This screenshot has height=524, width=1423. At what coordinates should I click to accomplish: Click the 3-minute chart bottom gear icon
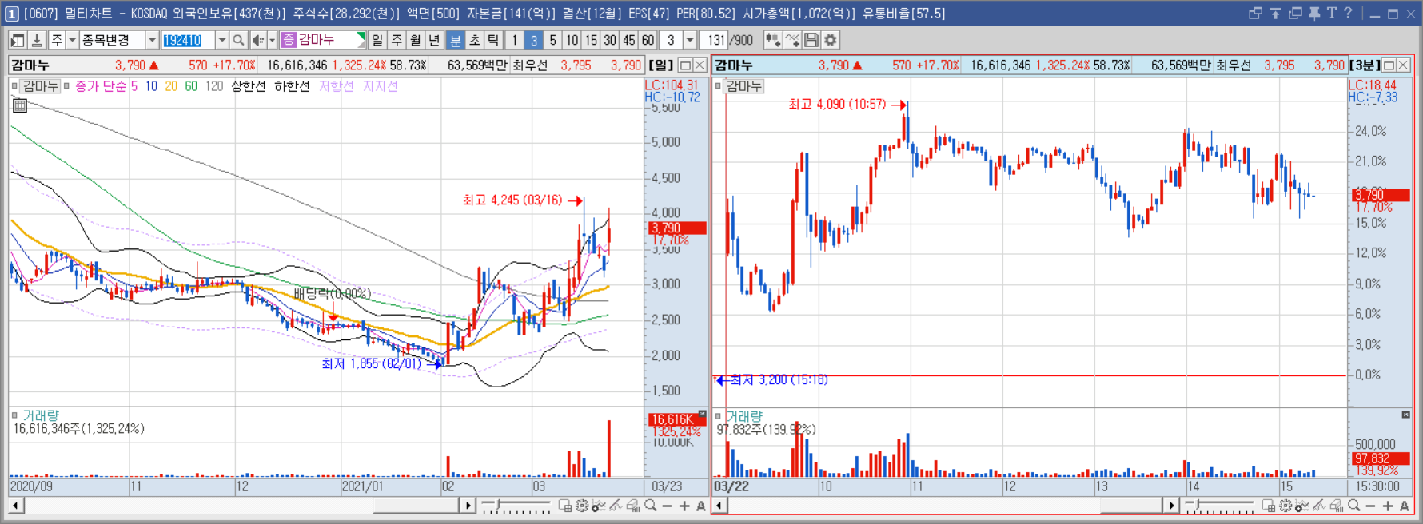pyautogui.click(x=1285, y=506)
